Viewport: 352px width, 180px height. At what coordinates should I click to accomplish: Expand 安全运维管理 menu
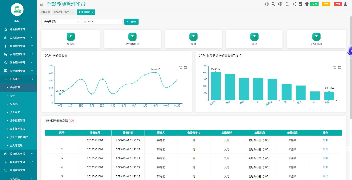[x=18, y=71]
